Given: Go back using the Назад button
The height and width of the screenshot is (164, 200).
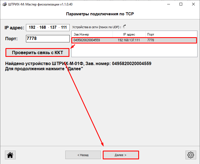Looking at the screenshot, I should pyautogui.click(x=83, y=155).
